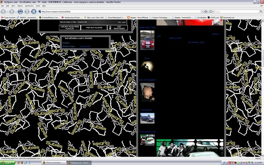The height and width of the screenshot is (165, 264).
Task: Open the HAG-A-WOOOOO friend photo
Action: 147,92
